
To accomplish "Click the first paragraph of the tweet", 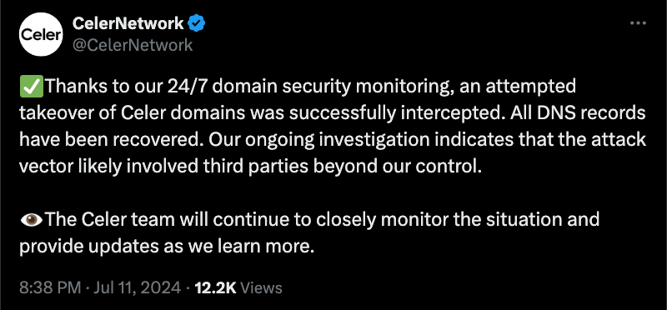I will [333, 126].
